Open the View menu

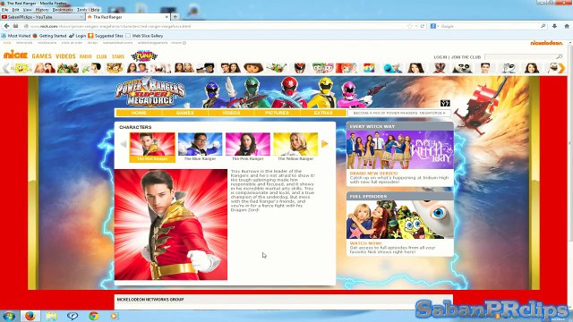(28, 10)
